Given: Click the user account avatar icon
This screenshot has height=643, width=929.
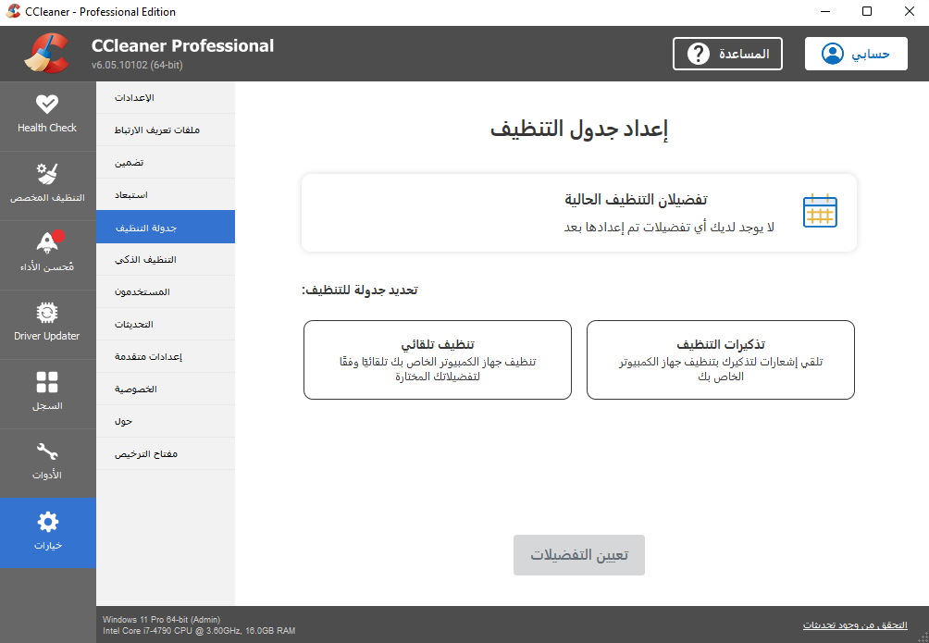Looking at the screenshot, I should 833,54.
